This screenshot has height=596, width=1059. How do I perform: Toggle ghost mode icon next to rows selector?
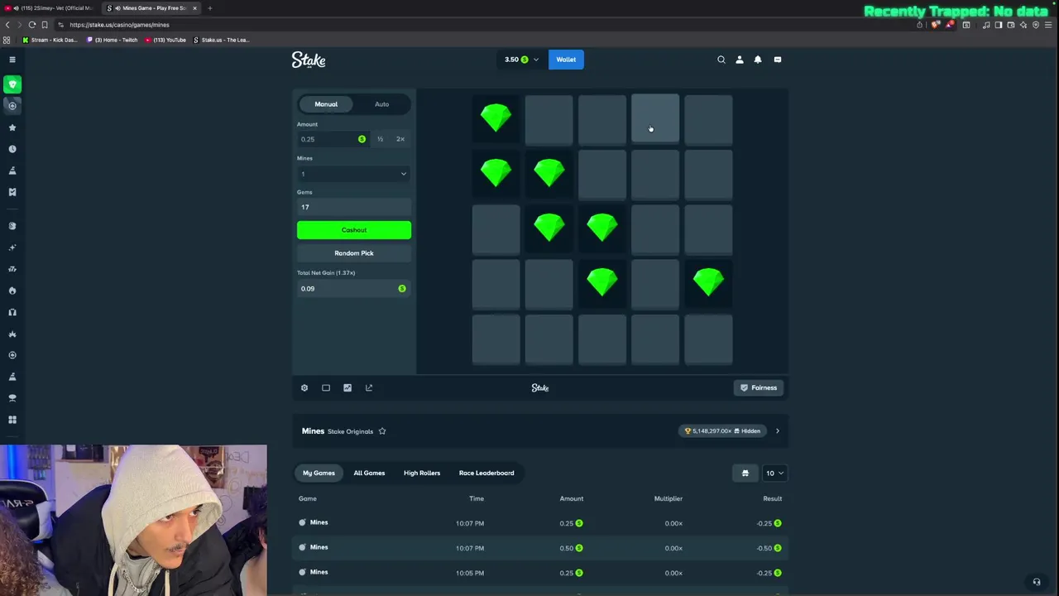coord(745,473)
